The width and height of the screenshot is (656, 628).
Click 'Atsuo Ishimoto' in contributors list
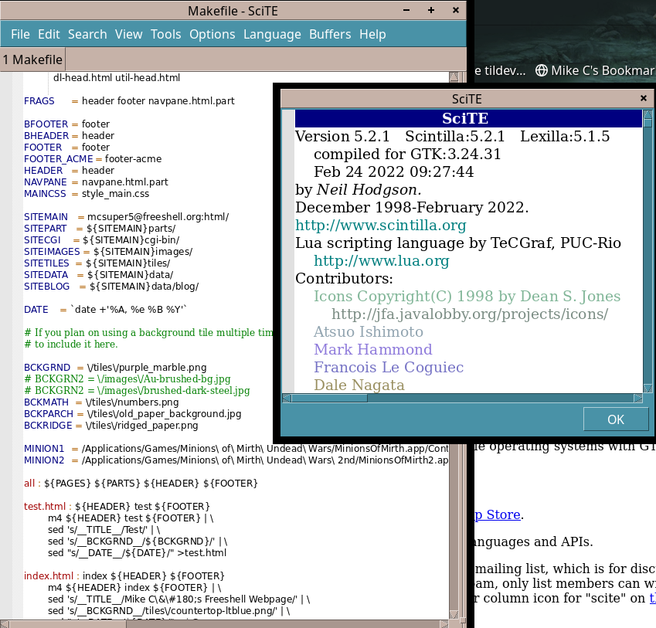[369, 332]
